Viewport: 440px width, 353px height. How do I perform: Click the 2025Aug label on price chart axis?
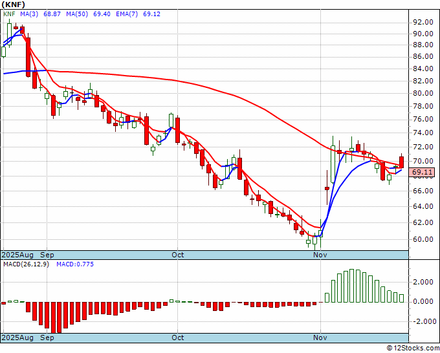pyautogui.click(x=17, y=255)
